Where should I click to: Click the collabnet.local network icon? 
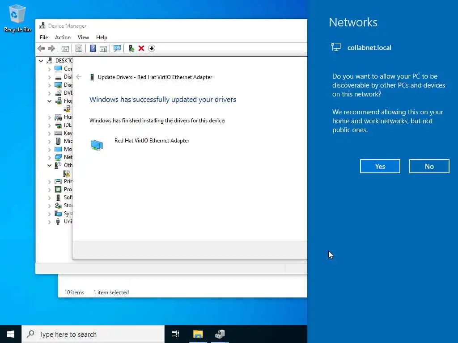[x=336, y=47]
